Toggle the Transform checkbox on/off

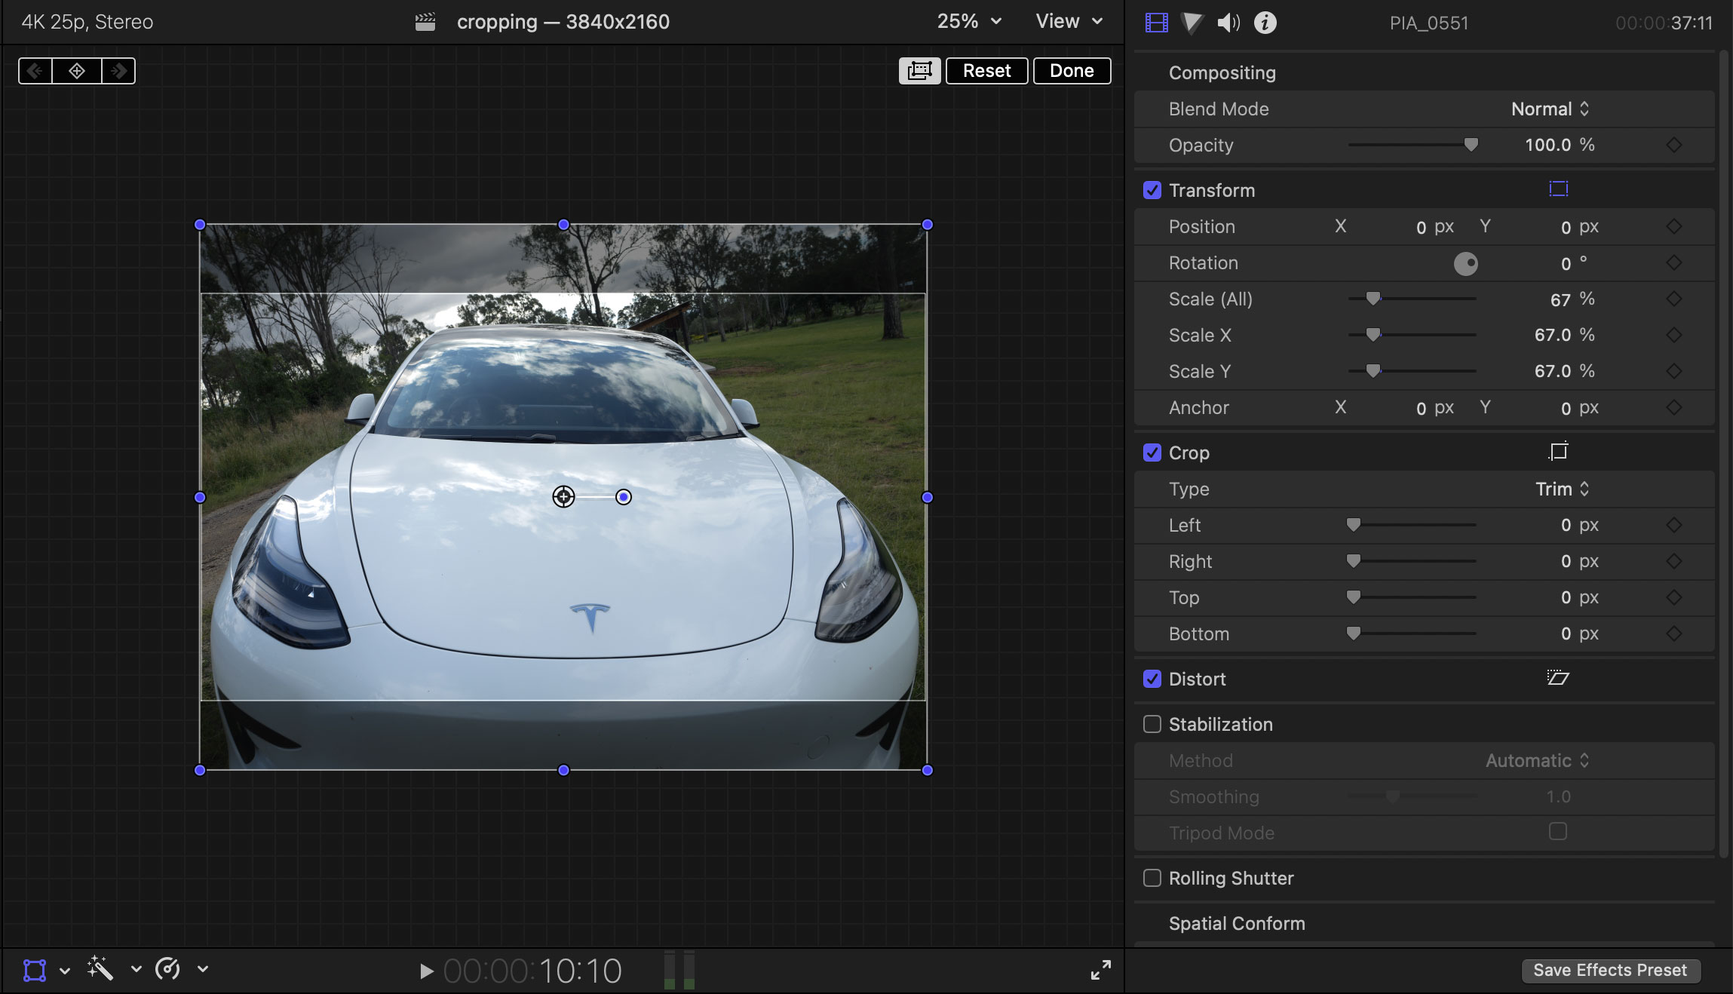click(1151, 189)
